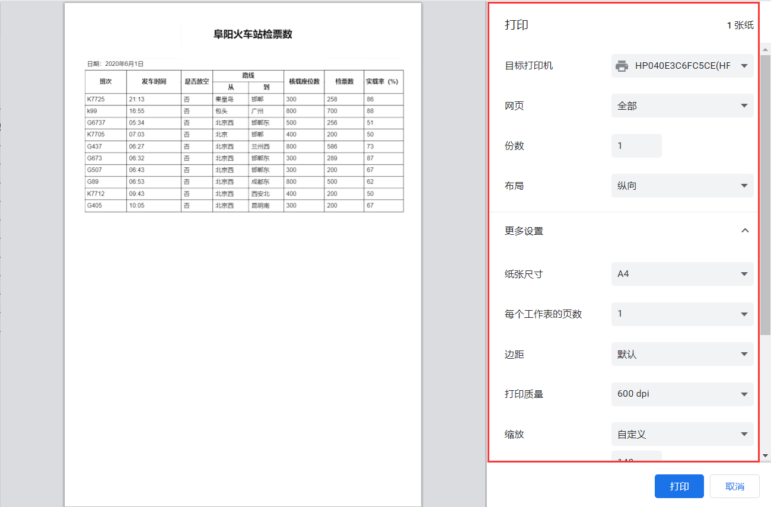Click the 是否放空 column header
The height and width of the screenshot is (507, 771).
click(197, 81)
